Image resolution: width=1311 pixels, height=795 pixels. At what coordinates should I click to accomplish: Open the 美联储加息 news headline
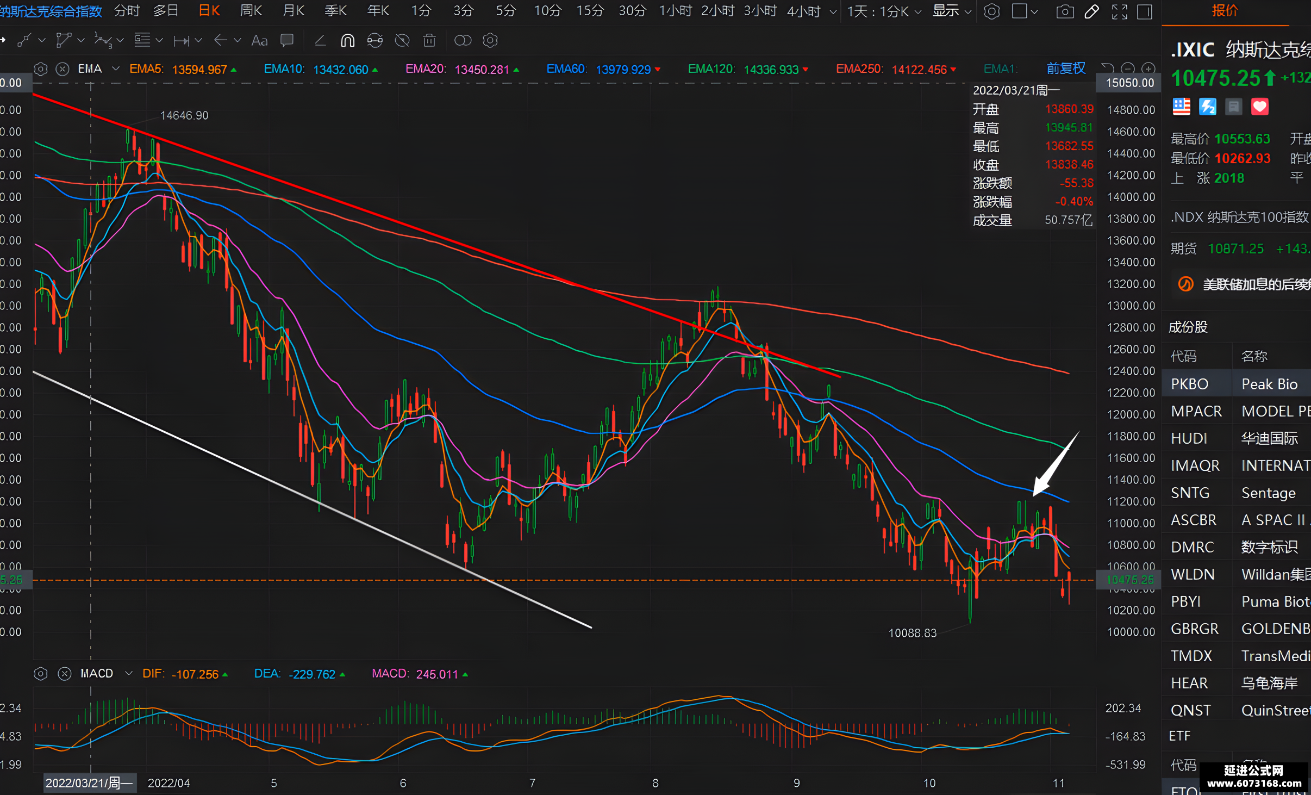pos(1256,284)
